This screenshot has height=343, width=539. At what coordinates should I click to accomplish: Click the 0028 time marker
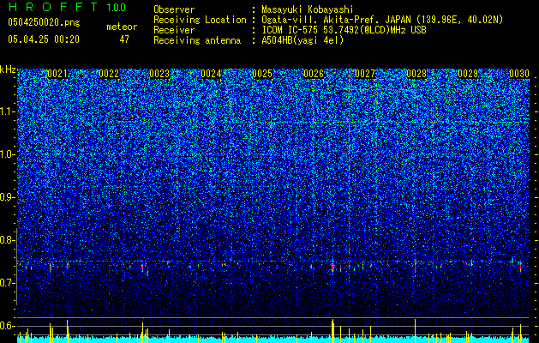416,74
